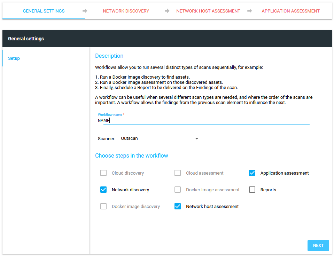
Task: Click the arrow icon before Application Assessment
Action: tap(250, 11)
